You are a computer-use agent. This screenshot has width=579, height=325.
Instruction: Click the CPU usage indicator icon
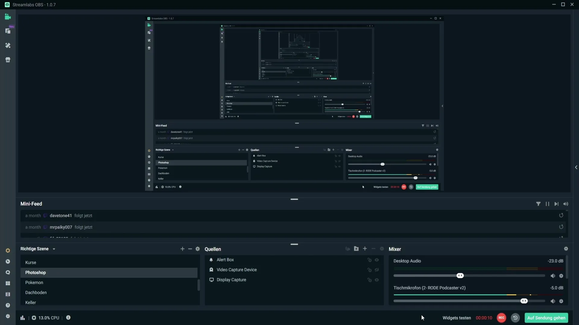click(34, 318)
